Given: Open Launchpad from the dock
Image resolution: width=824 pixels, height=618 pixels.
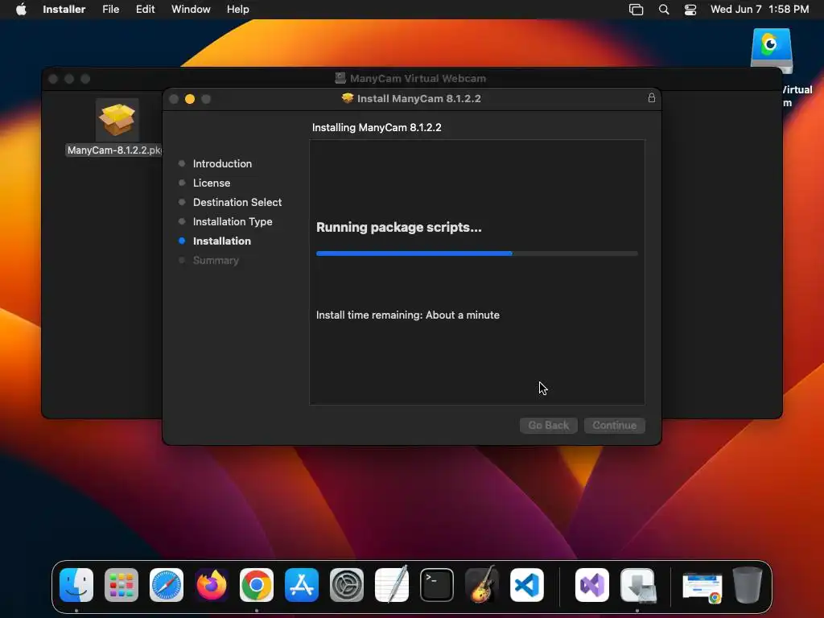Looking at the screenshot, I should click(x=122, y=585).
